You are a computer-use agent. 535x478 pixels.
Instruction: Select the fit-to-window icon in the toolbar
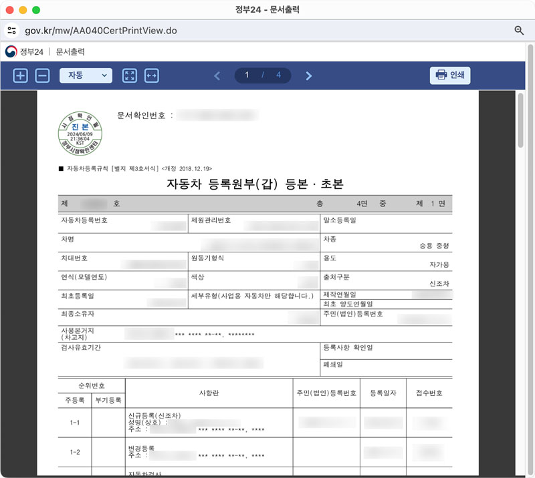click(130, 75)
